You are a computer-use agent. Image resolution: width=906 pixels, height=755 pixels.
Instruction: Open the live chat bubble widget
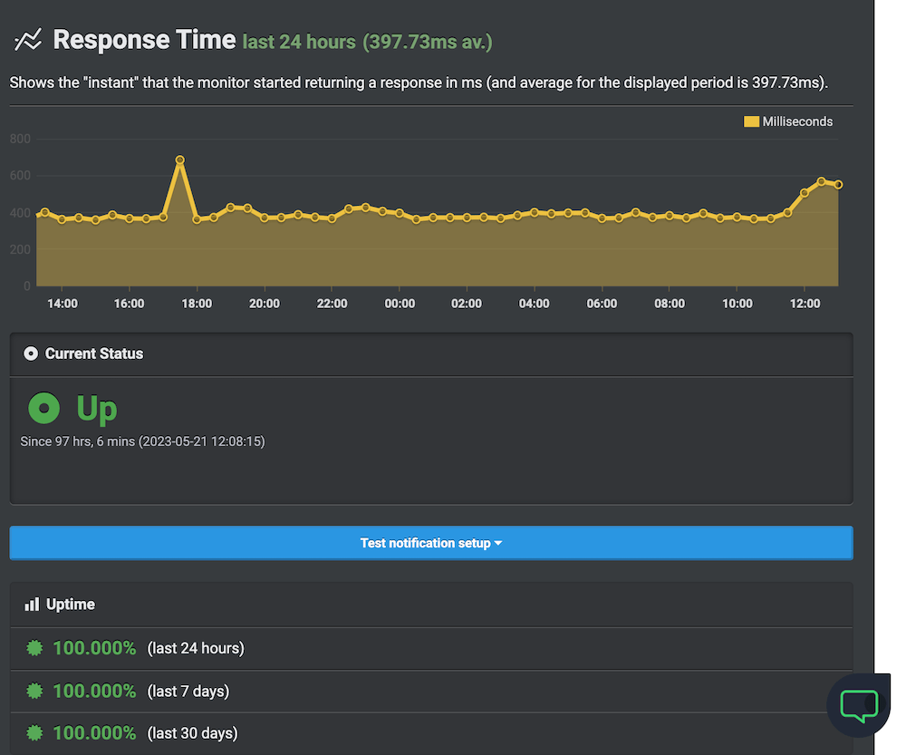[859, 705]
